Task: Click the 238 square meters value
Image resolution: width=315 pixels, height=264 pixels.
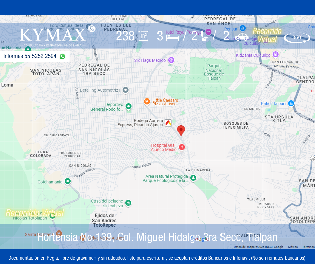Action: click(x=125, y=36)
